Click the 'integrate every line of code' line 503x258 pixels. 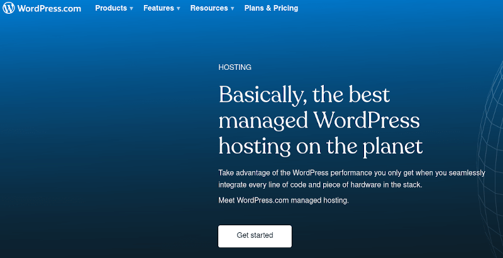pyautogui.click(x=320, y=185)
